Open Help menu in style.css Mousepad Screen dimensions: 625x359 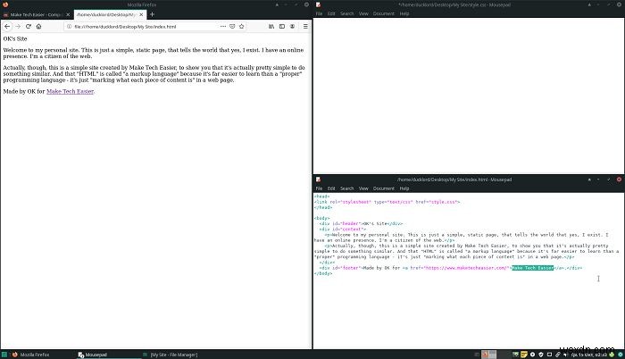pyautogui.click(x=404, y=13)
